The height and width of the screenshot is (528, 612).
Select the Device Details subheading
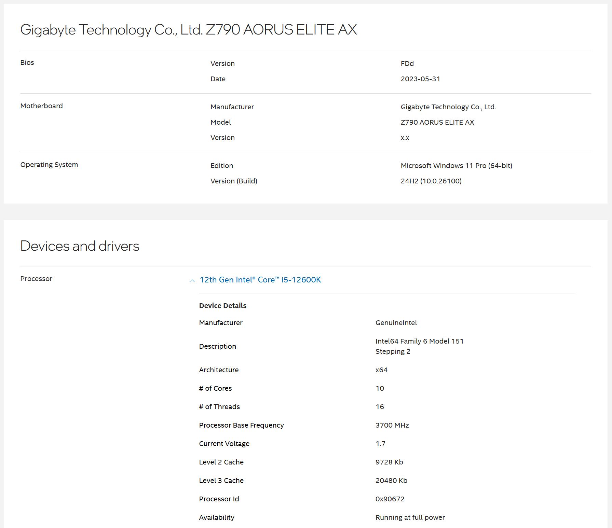[223, 306]
